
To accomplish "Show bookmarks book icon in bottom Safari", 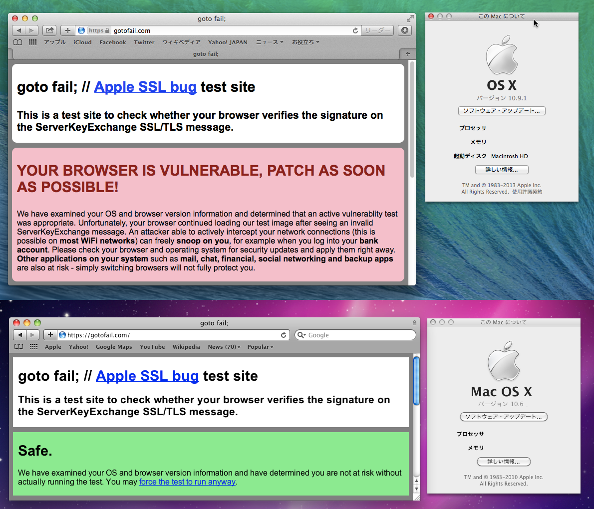I will pyautogui.click(x=18, y=347).
